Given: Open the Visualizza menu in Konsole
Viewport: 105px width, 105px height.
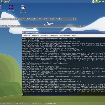Looking at the screenshot, I should click(x=44, y=35).
